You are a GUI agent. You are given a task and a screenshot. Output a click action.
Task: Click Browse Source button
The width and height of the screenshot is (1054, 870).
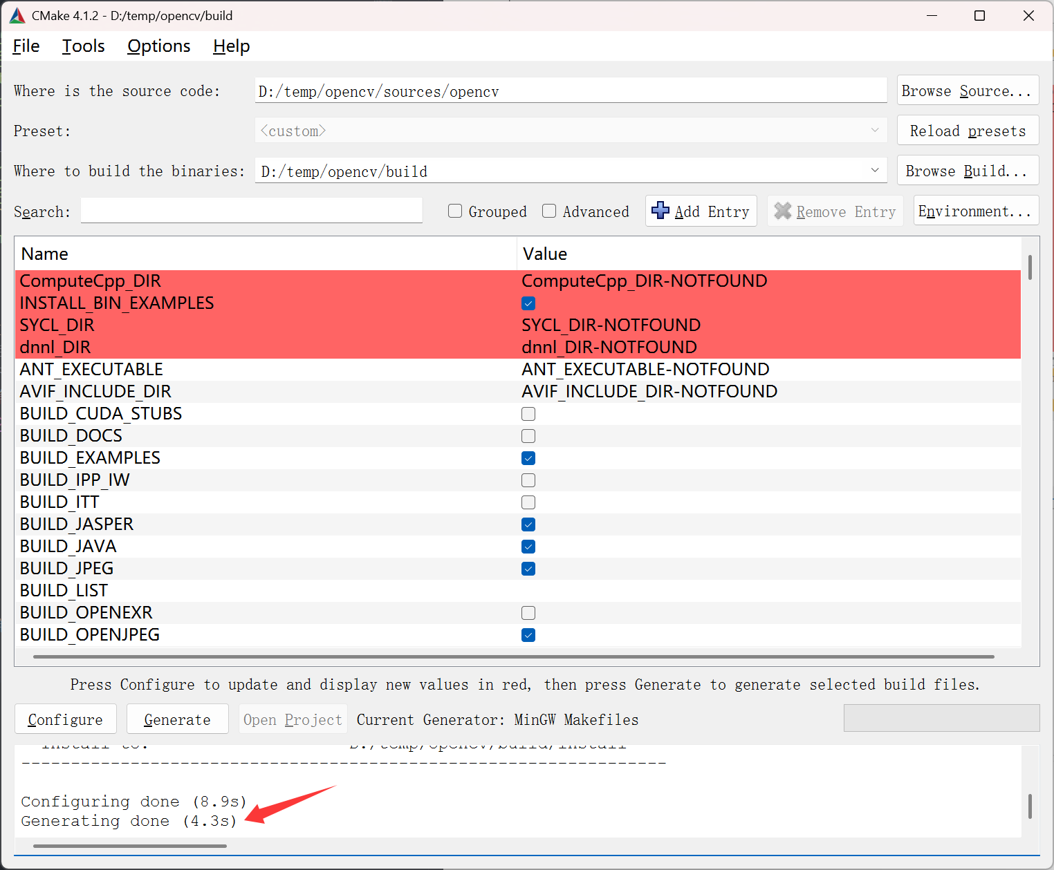tap(967, 91)
